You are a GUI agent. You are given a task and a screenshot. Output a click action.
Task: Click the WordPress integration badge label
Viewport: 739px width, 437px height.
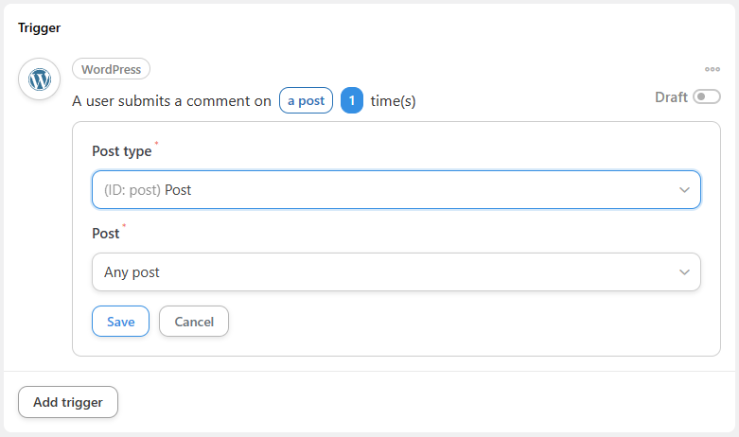112,69
